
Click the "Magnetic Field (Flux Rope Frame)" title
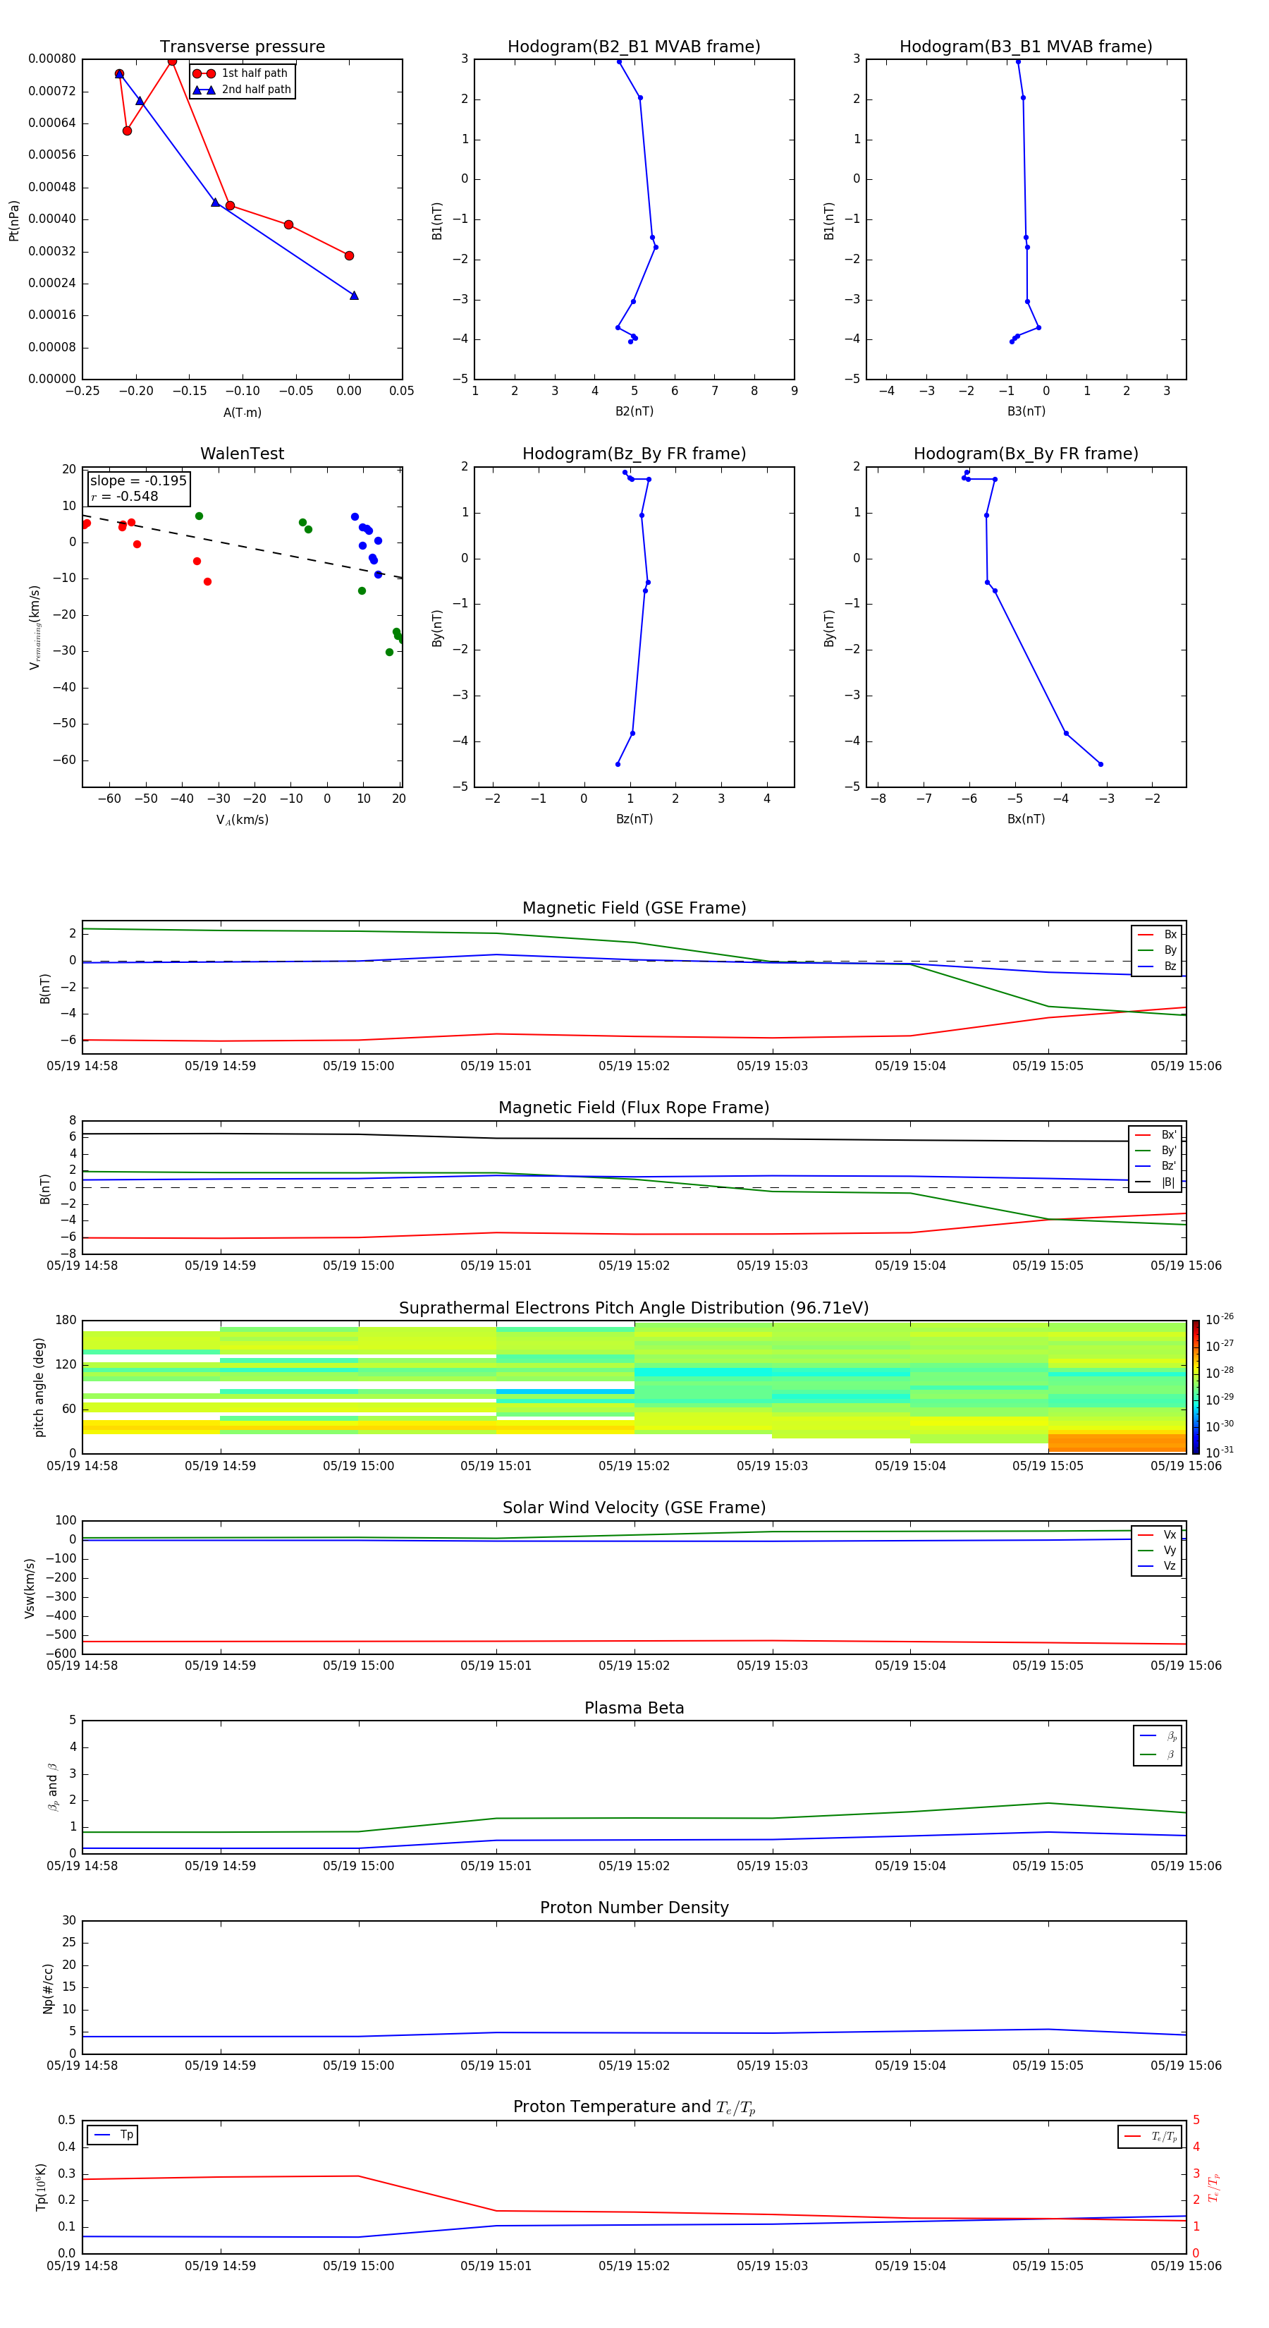point(634,1108)
